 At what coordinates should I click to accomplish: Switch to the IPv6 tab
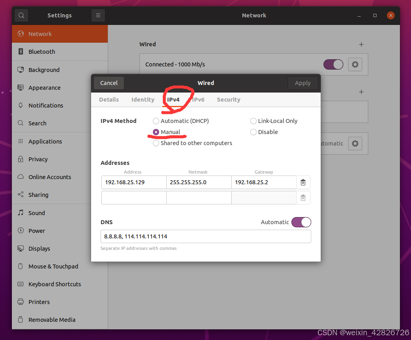coord(198,100)
